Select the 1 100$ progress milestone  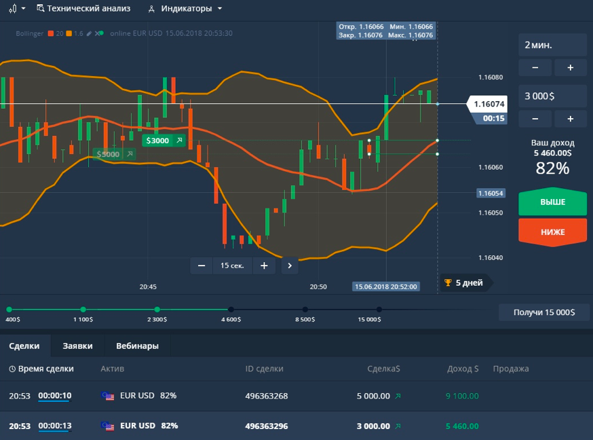pos(83,310)
